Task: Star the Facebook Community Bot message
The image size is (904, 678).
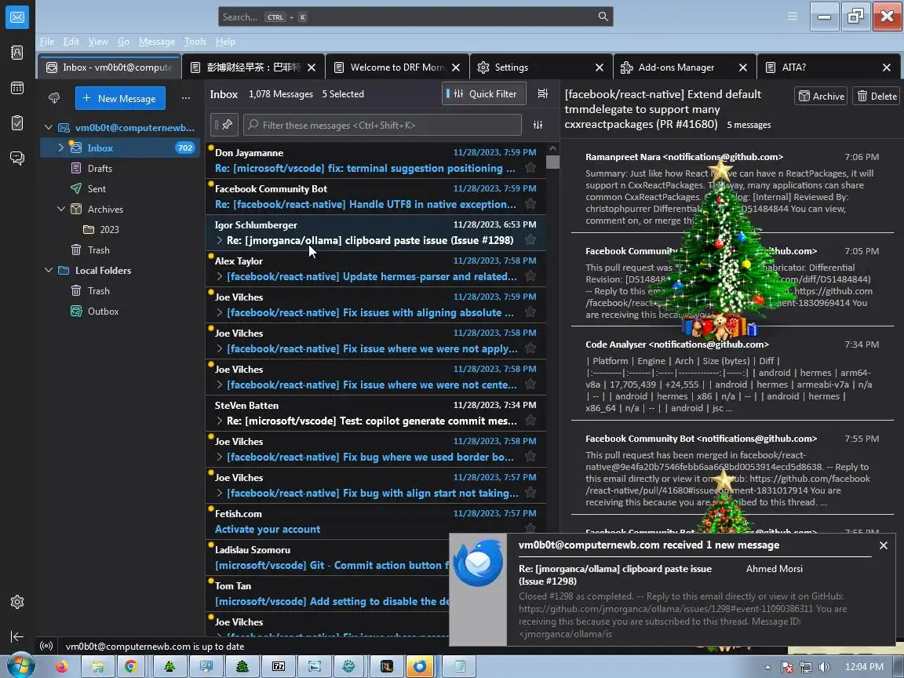Action: click(530, 204)
